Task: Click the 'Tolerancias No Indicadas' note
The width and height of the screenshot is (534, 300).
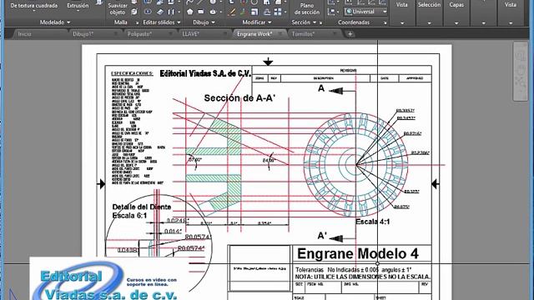Action: coord(354,270)
